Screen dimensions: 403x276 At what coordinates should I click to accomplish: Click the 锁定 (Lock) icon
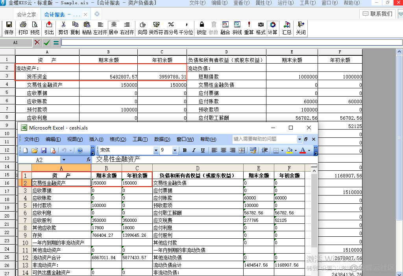click(201, 28)
